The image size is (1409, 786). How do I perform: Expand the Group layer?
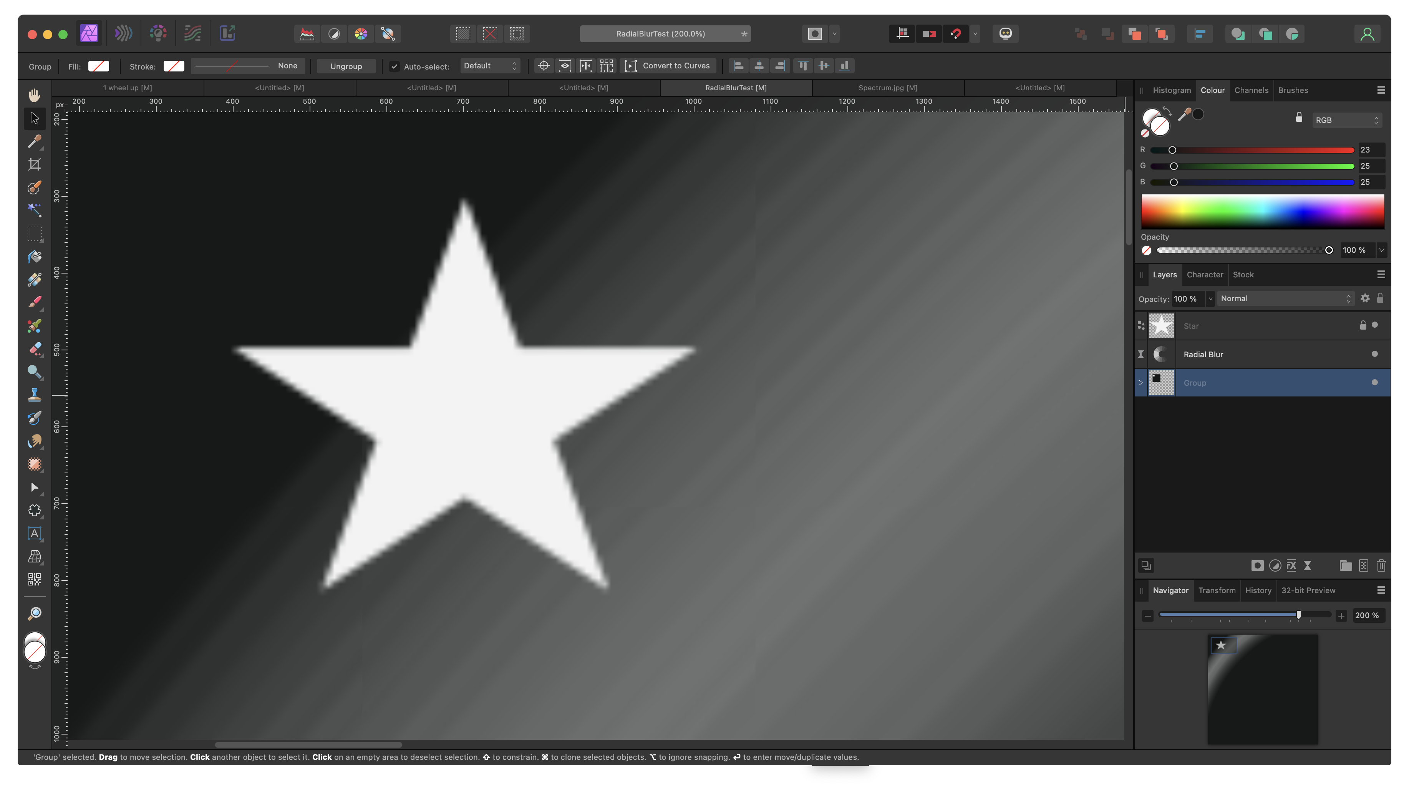coord(1141,382)
